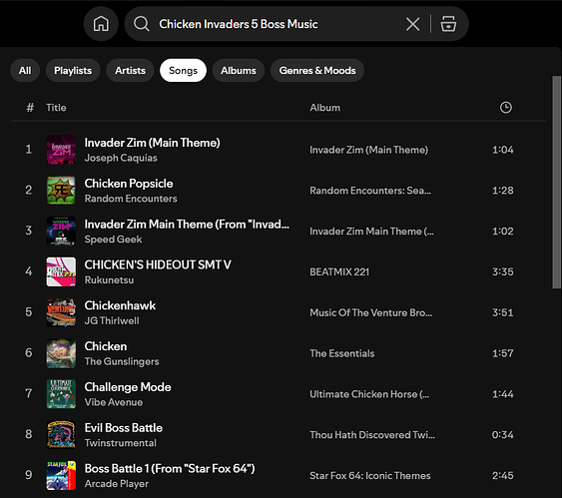Open song Chickenhawk
The image size is (562, 498).
click(120, 305)
